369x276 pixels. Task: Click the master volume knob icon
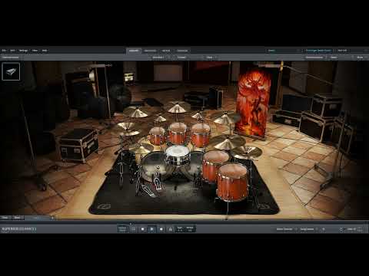pos(341,229)
